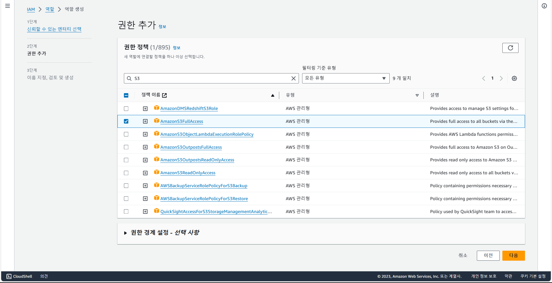The height and width of the screenshot is (283, 552).
Task: Expand the permissions boundary section
Action: pyautogui.click(x=126, y=233)
